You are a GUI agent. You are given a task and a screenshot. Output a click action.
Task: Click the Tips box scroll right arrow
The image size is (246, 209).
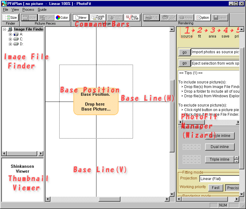238,122
